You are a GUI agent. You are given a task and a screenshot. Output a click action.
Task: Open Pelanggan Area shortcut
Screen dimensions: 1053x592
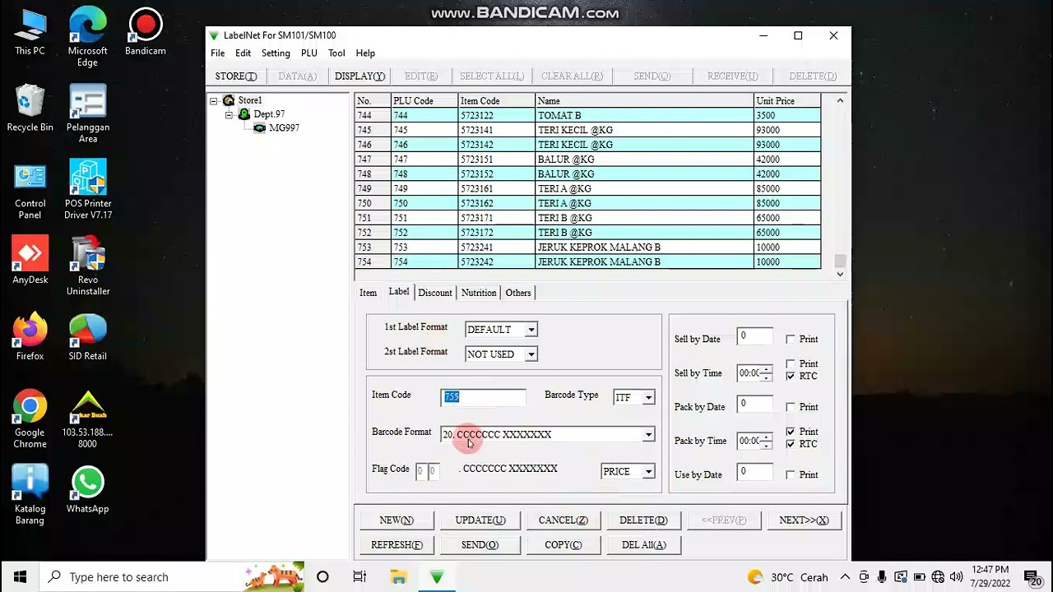[x=87, y=113]
